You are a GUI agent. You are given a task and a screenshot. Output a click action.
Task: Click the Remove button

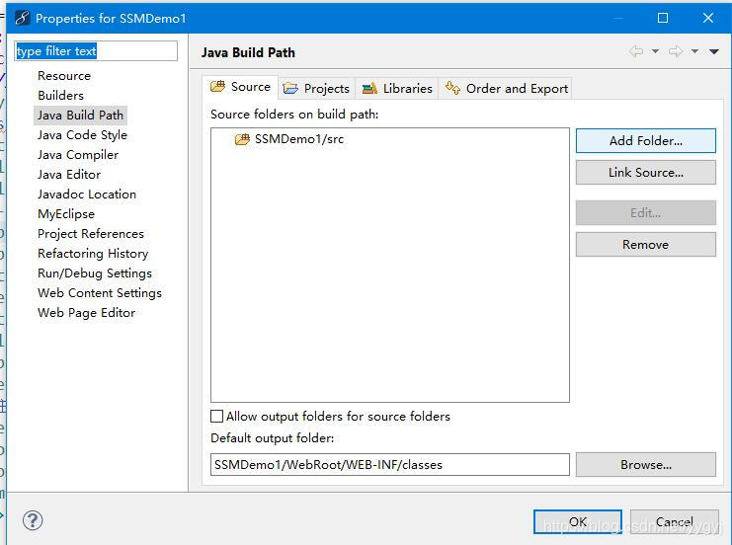pyautogui.click(x=646, y=245)
